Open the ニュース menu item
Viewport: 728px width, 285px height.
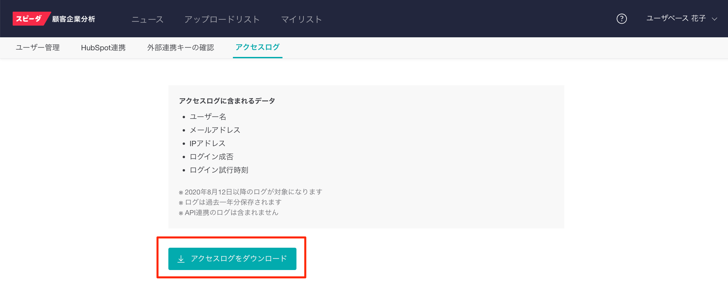click(147, 19)
